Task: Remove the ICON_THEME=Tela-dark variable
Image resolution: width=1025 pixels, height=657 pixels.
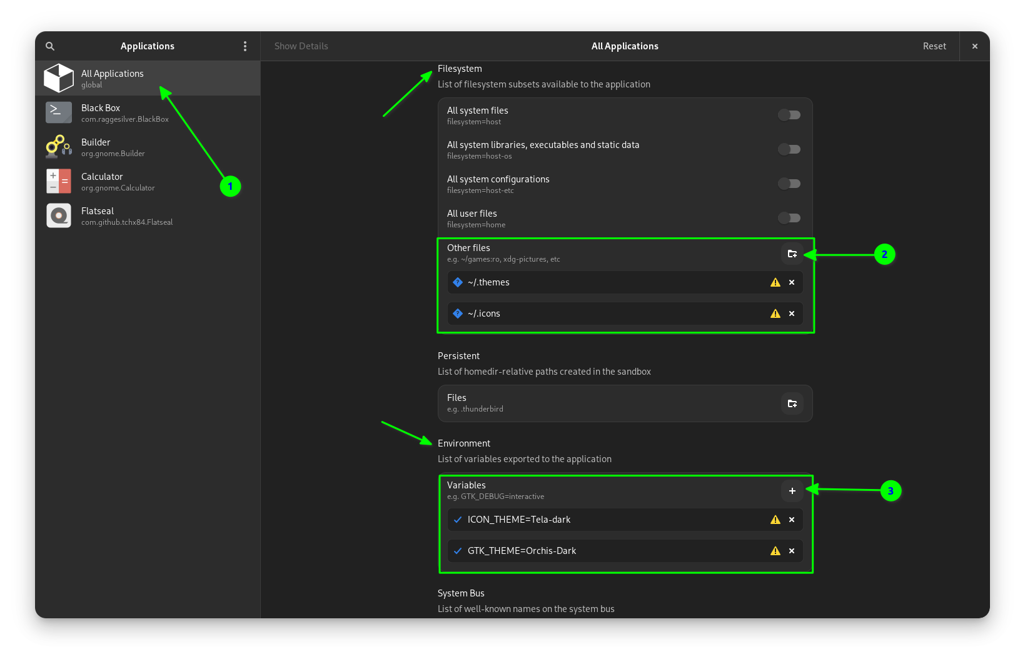Action: (x=792, y=520)
